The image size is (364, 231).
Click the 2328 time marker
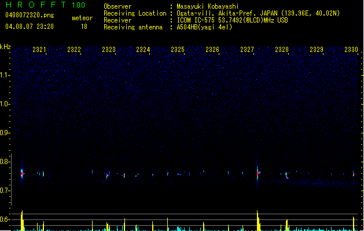pyautogui.click(x=282, y=49)
